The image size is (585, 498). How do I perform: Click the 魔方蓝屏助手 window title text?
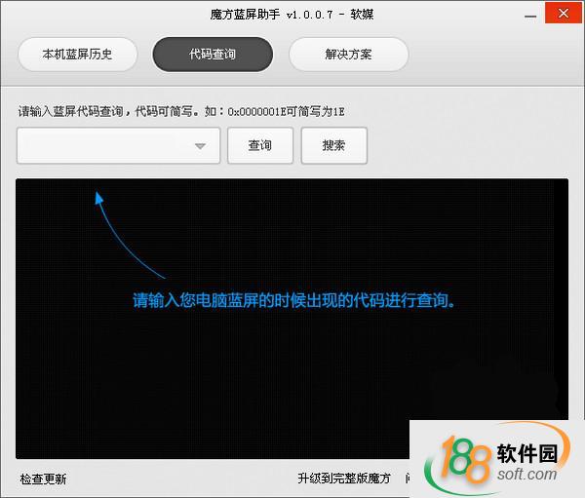click(x=292, y=16)
